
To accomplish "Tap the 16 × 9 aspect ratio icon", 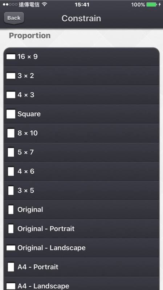I will [11, 57].
